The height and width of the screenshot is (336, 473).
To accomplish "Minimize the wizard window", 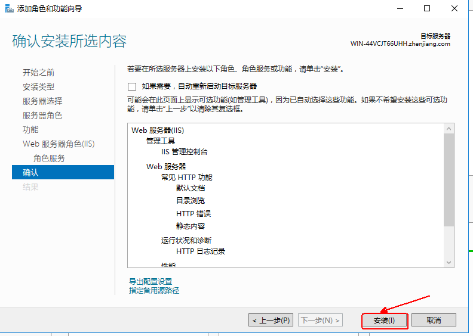I will click(400, 8).
